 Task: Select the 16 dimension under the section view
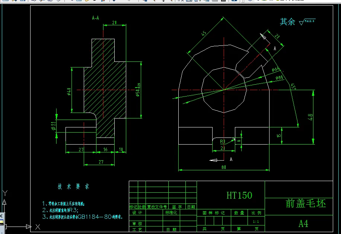pos(105,149)
